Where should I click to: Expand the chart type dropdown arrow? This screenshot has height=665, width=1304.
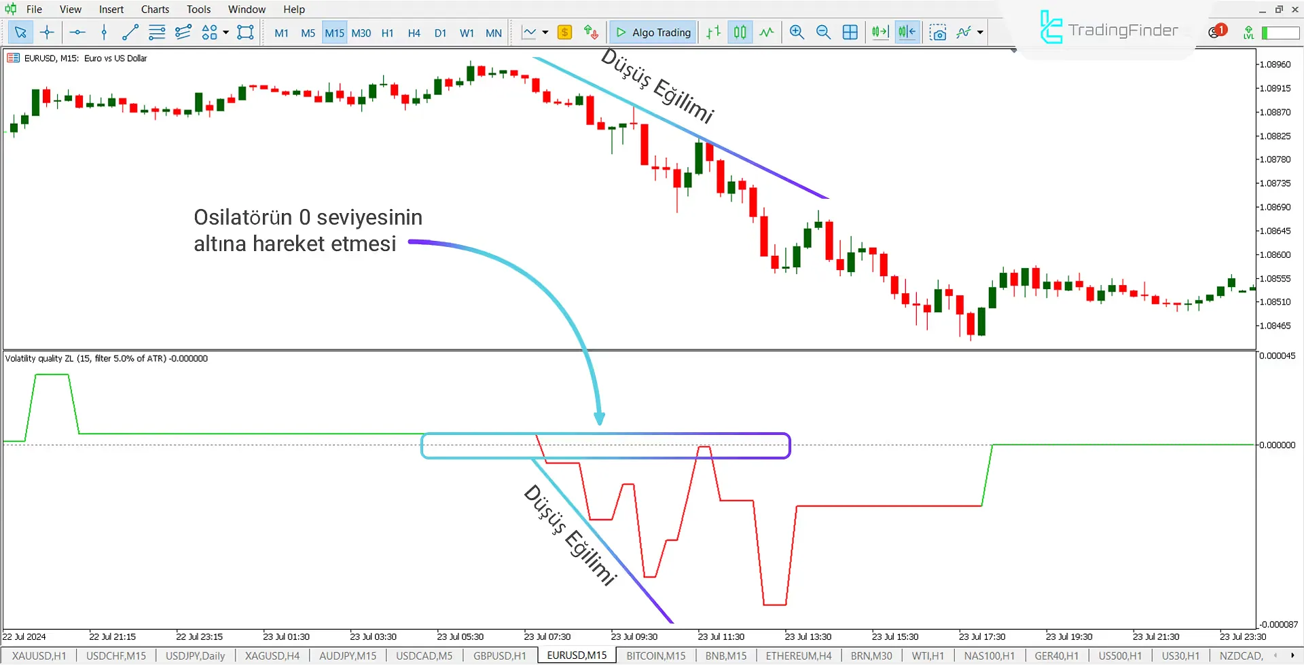(x=545, y=32)
